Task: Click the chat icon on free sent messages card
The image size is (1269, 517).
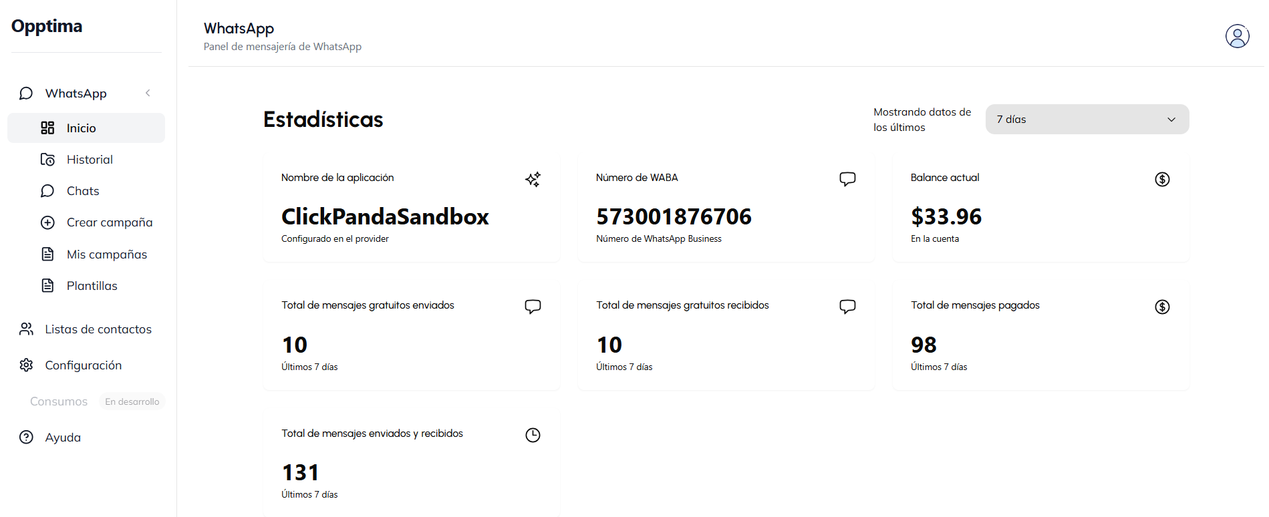Action: point(533,307)
